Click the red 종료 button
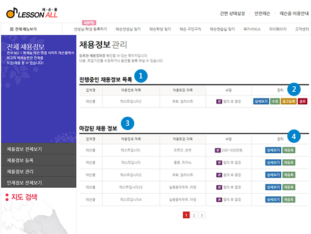 pyautogui.click(x=302, y=102)
